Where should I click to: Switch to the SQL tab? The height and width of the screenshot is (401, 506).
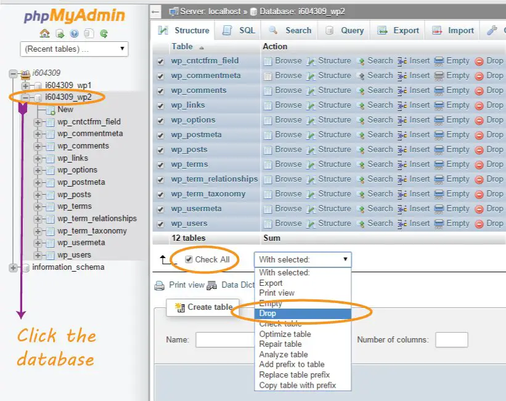pyautogui.click(x=238, y=31)
